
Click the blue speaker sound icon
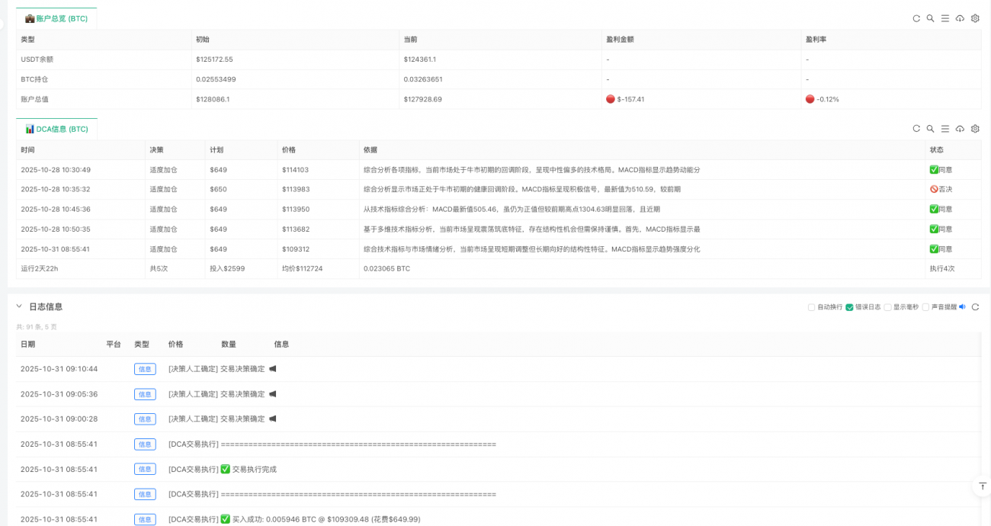coord(962,307)
